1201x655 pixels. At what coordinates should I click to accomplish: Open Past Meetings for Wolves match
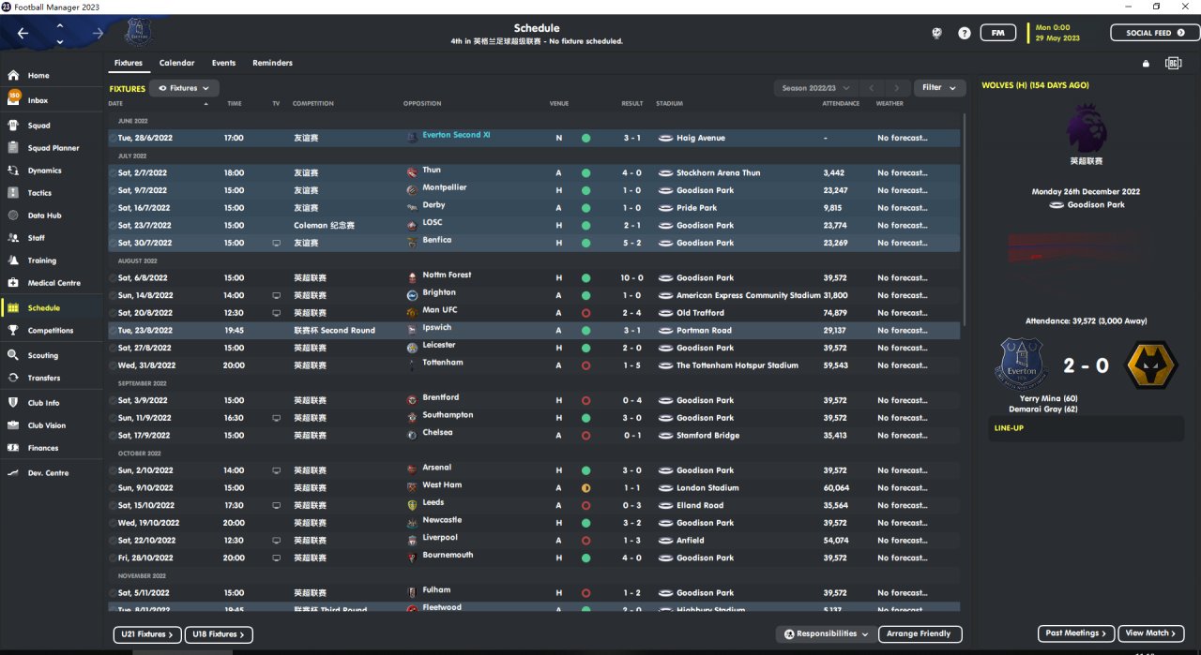click(x=1077, y=633)
